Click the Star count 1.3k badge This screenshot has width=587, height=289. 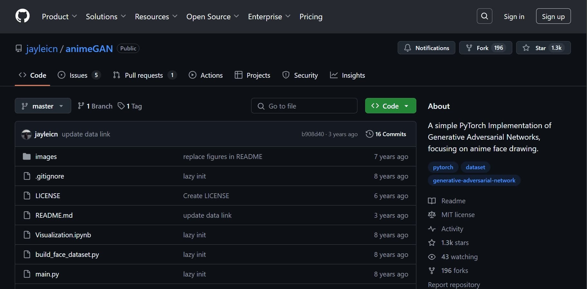[x=556, y=48]
